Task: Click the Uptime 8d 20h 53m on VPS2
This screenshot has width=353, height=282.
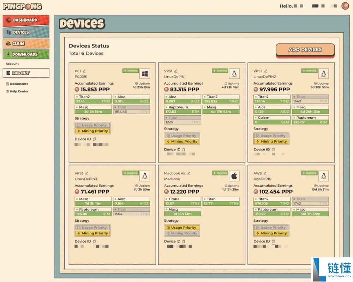Action: pyautogui.click(x=320, y=87)
